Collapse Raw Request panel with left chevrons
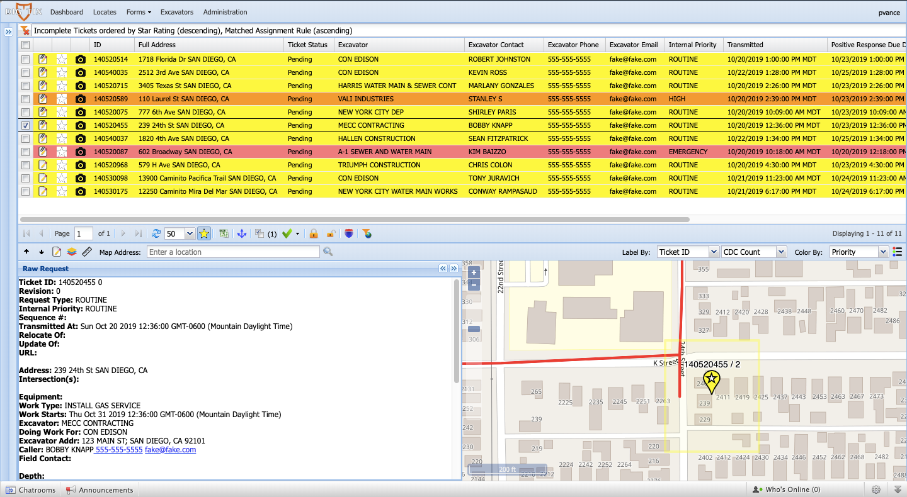907x497 pixels. pos(443,269)
